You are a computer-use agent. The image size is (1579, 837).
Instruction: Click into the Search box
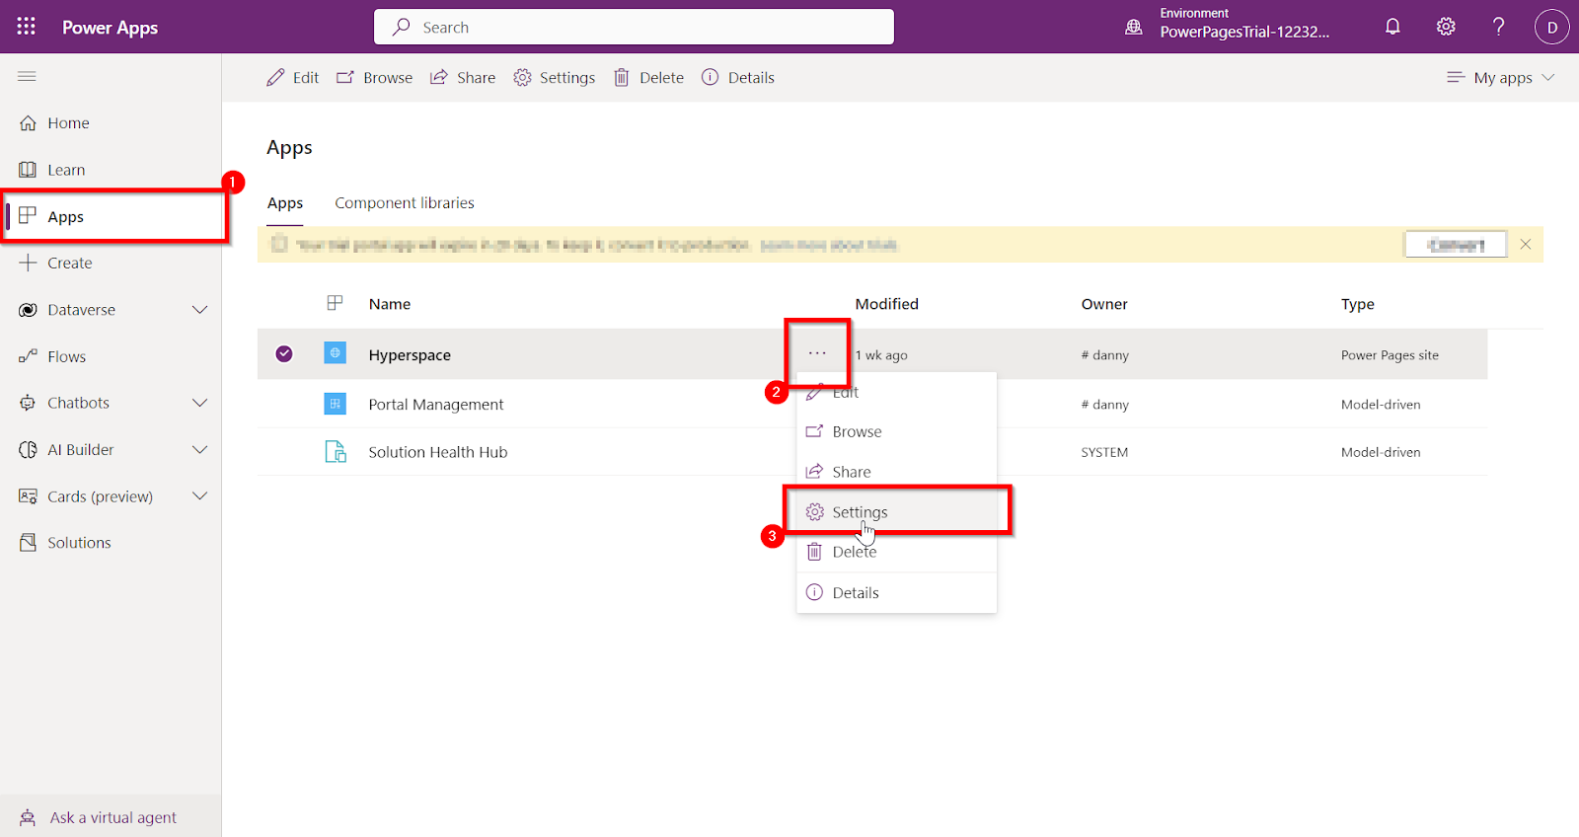click(634, 27)
